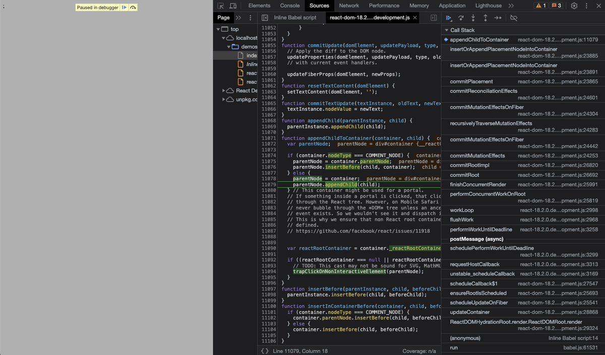Select the highlighted index file in navigator
Screen dimensions: 605x355
click(235, 55)
